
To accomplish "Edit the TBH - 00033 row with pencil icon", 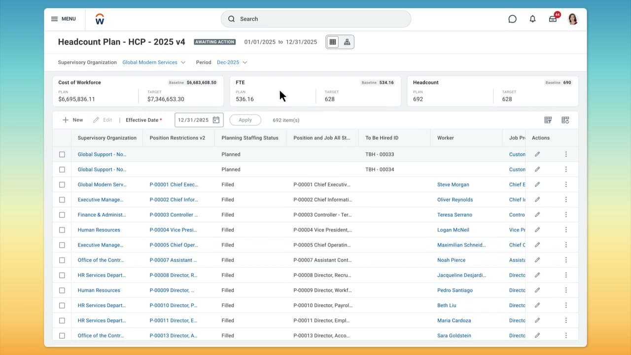I will [x=537, y=154].
